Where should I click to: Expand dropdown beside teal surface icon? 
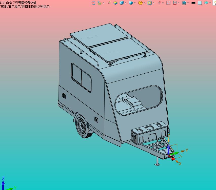tap(210, 3)
